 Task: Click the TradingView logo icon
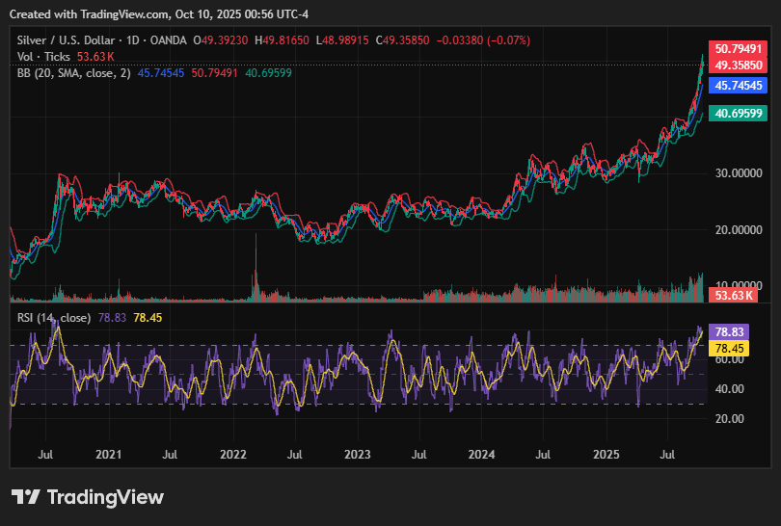(x=26, y=497)
